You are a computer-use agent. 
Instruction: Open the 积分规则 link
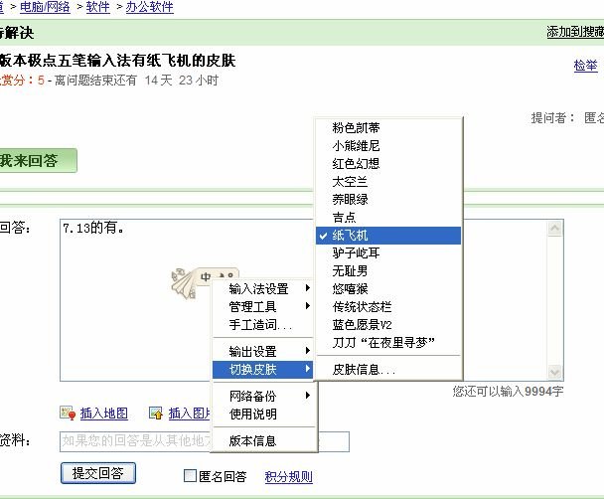point(288,477)
